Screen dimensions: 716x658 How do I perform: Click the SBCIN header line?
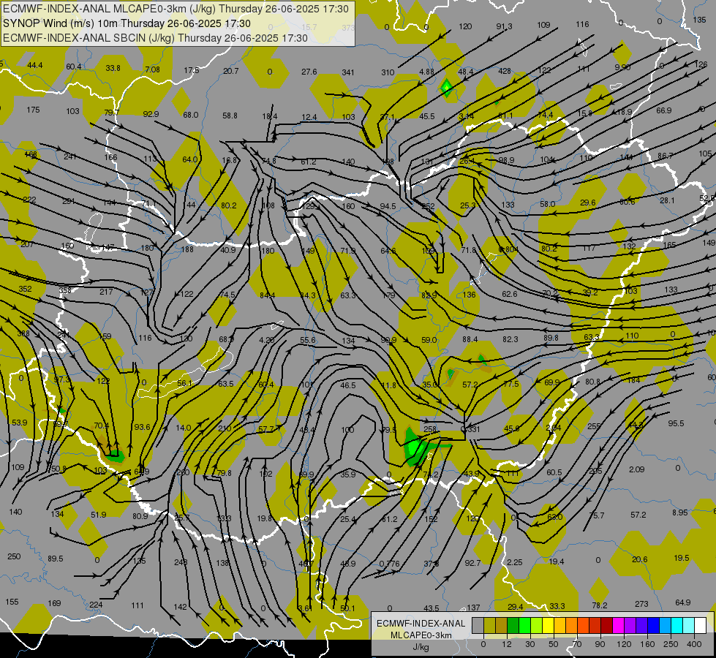point(155,38)
